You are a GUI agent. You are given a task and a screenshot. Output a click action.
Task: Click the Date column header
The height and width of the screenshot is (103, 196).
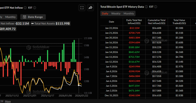point(112,22)
